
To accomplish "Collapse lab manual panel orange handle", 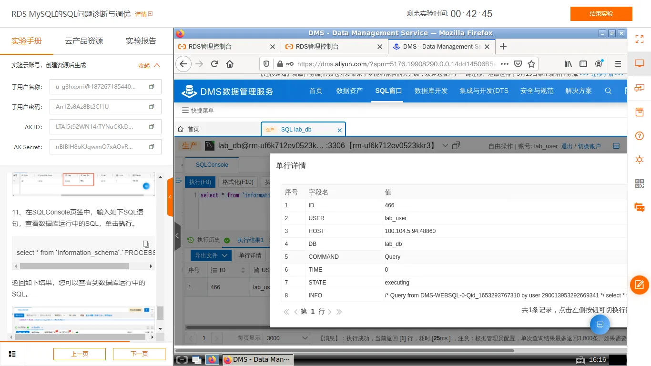I will pyautogui.click(x=170, y=197).
